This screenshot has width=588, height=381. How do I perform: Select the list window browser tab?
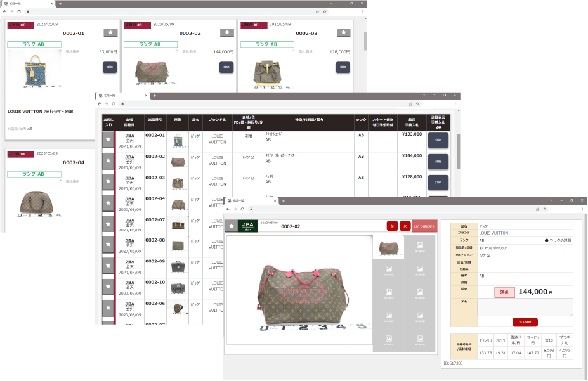[x=122, y=96]
